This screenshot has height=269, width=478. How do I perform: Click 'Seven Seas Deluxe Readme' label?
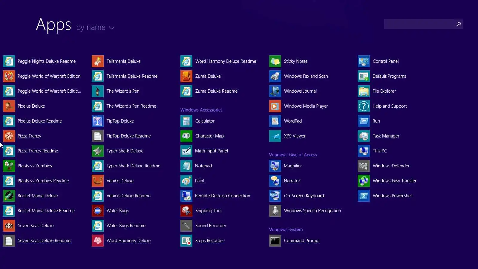pyautogui.click(x=44, y=241)
